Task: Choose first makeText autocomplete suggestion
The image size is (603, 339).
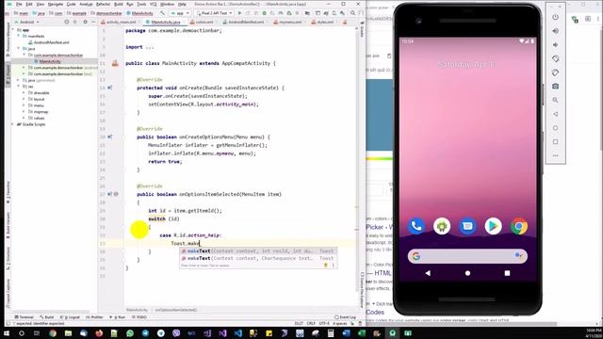Action: [x=258, y=251]
